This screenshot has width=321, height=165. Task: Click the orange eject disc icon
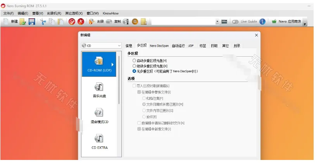pyautogui.click(x=135, y=21)
